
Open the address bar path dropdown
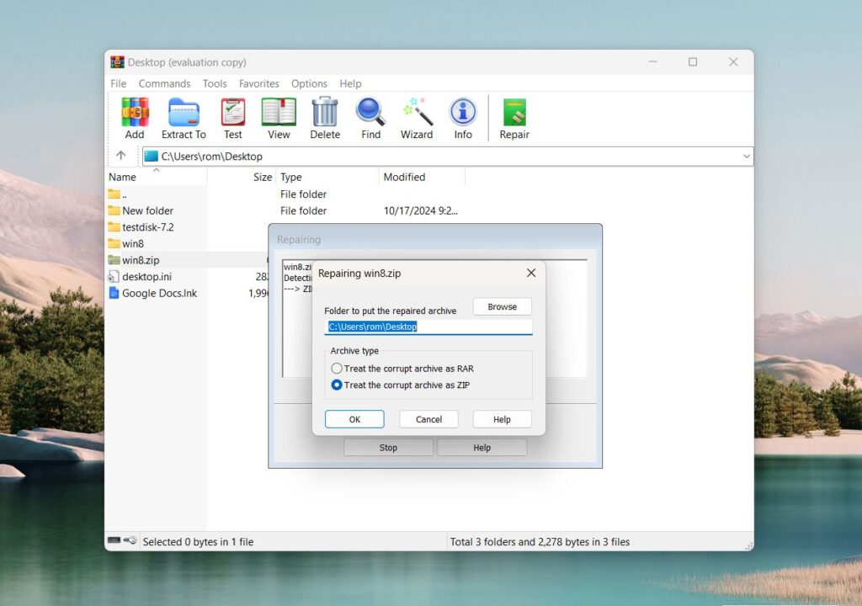pos(744,156)
